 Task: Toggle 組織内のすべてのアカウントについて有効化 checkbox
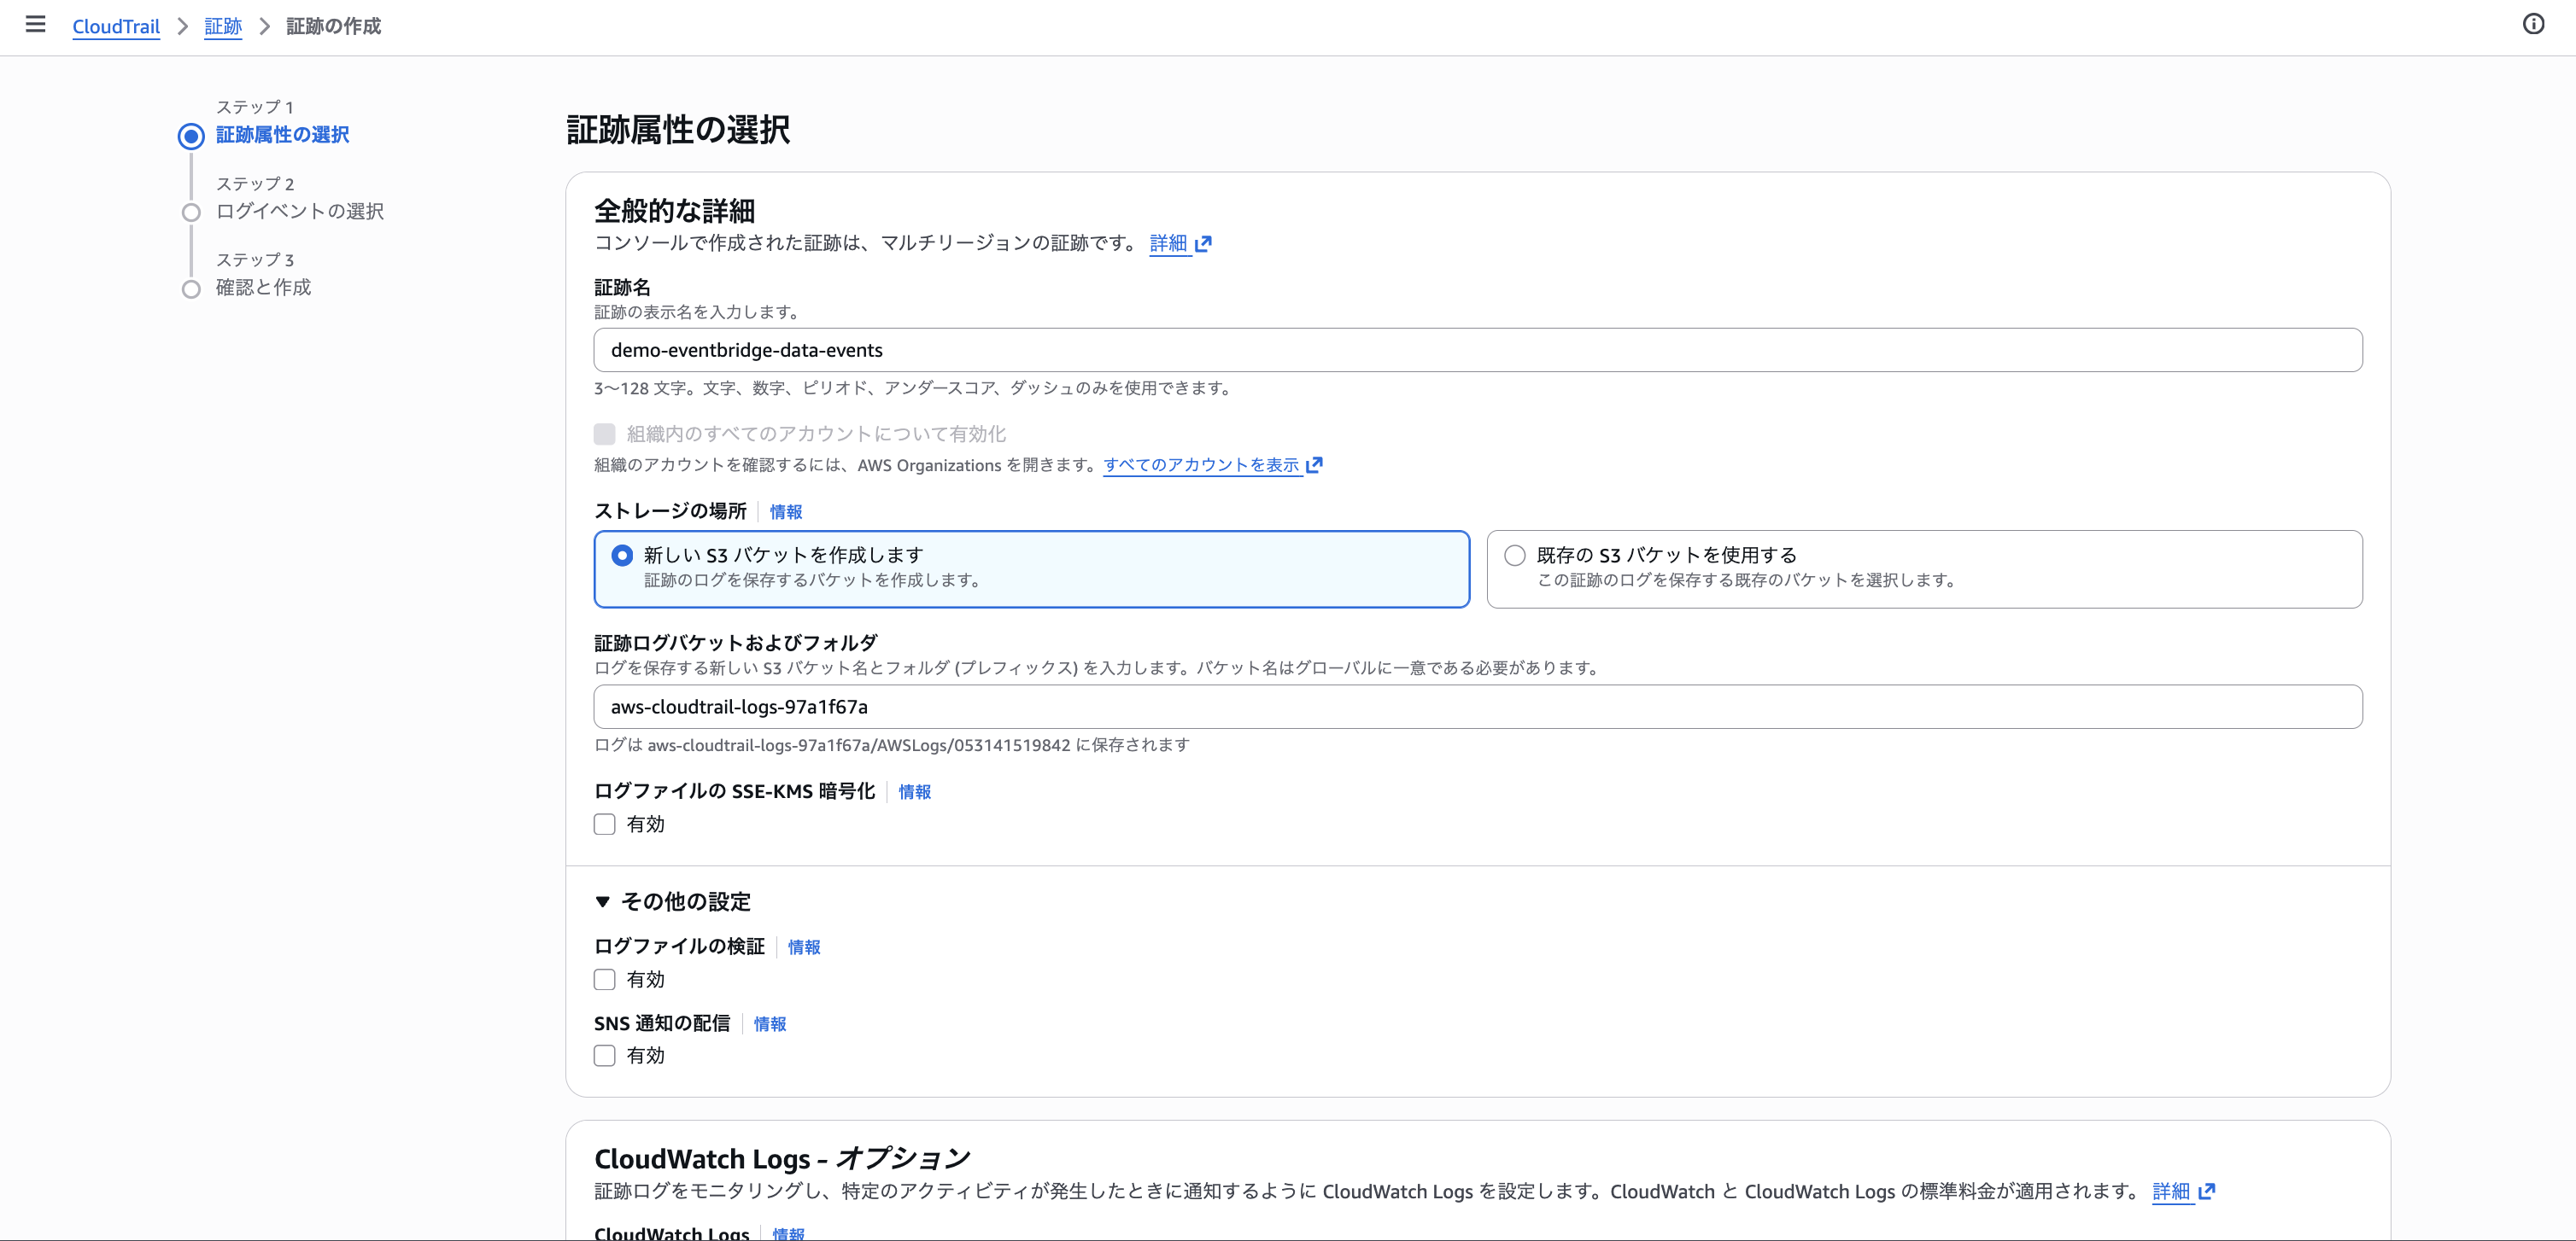604,434
